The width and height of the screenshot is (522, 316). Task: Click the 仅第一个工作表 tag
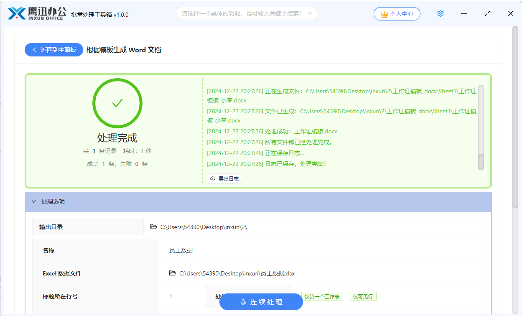tap(322, 296)
